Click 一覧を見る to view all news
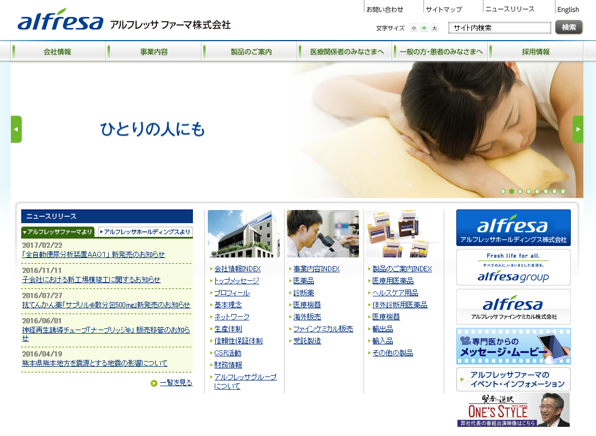The image size is (596, 436). pyautogui.click(x=176, y=383)
